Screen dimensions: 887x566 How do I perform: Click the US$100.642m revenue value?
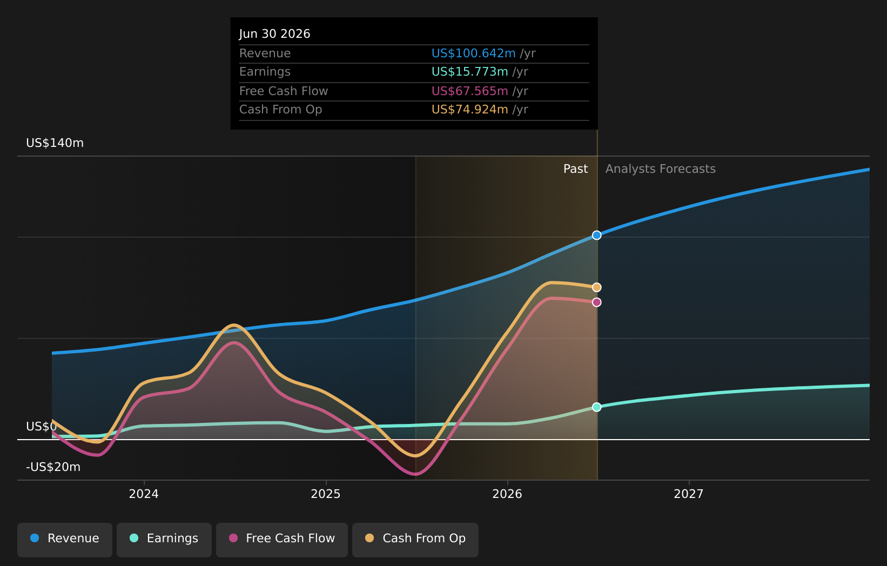pos(473,53)
